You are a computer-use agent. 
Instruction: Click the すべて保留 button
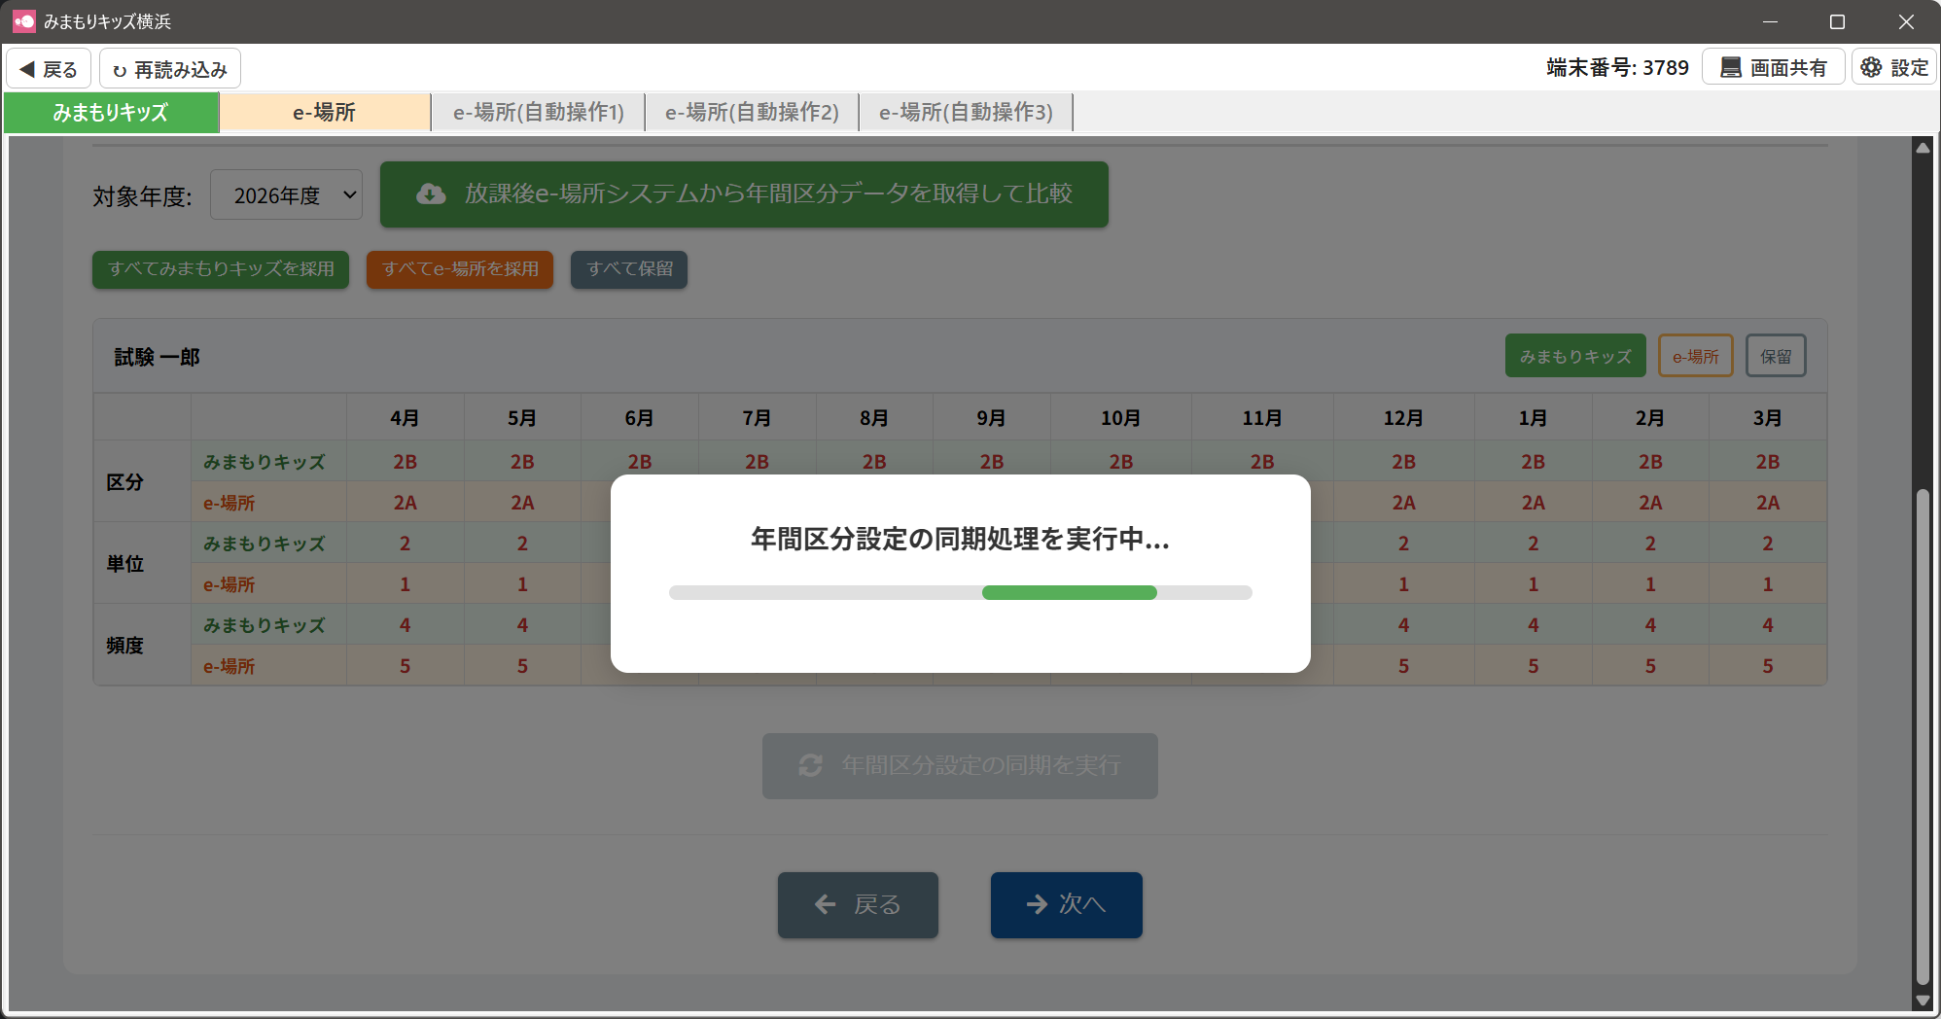click(629, 269)
